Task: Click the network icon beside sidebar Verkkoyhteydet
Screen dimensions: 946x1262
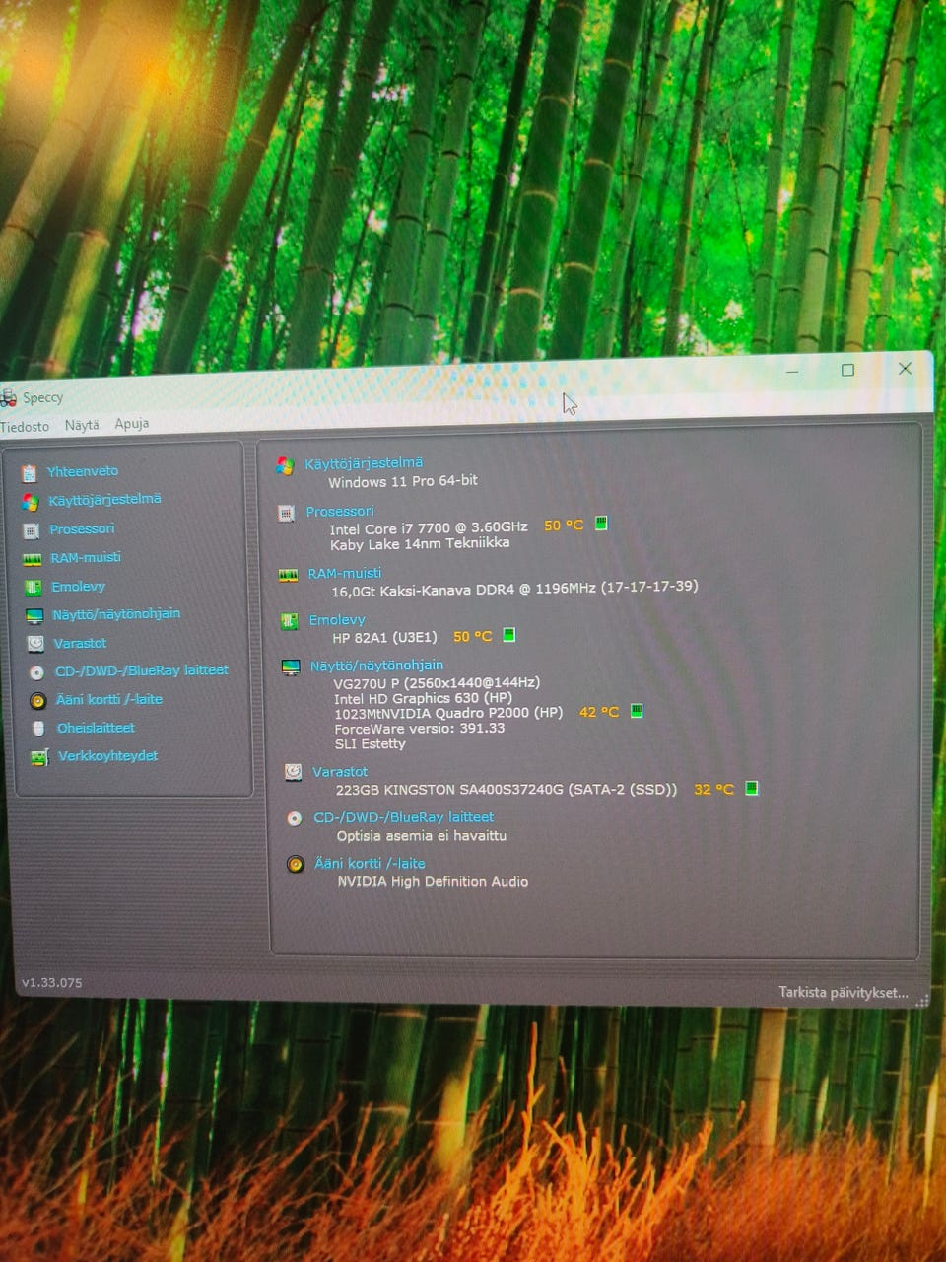Action: [39, 757]
